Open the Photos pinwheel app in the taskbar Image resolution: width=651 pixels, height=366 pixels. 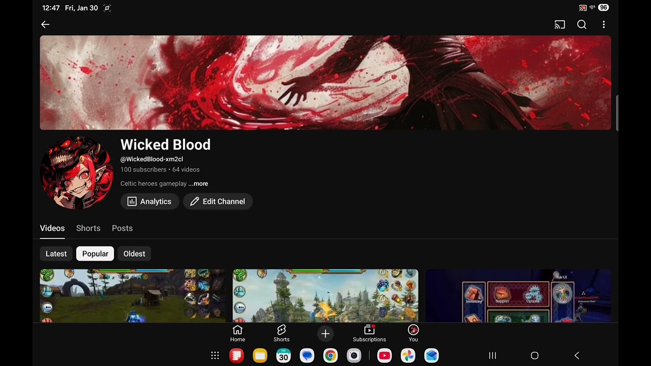pyautogui.click(x=408, y=355)
